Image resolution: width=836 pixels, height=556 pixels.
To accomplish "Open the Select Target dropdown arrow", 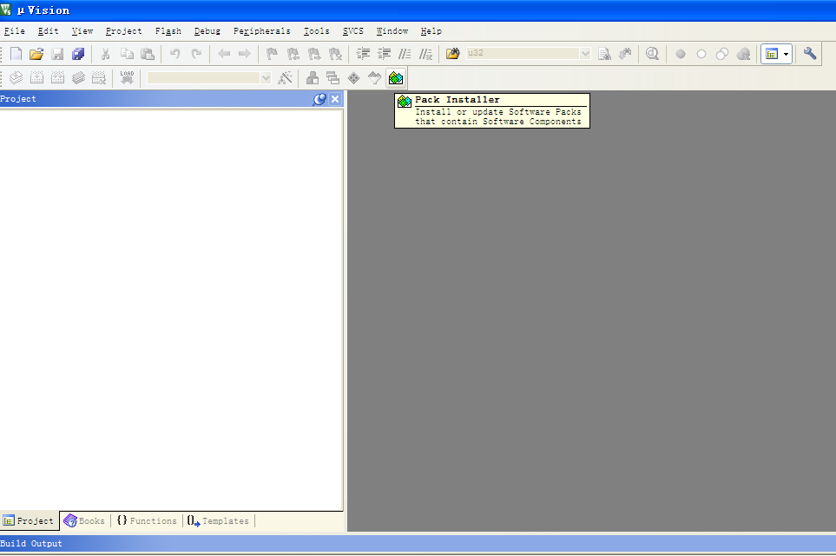I will (x=266, y=78).
